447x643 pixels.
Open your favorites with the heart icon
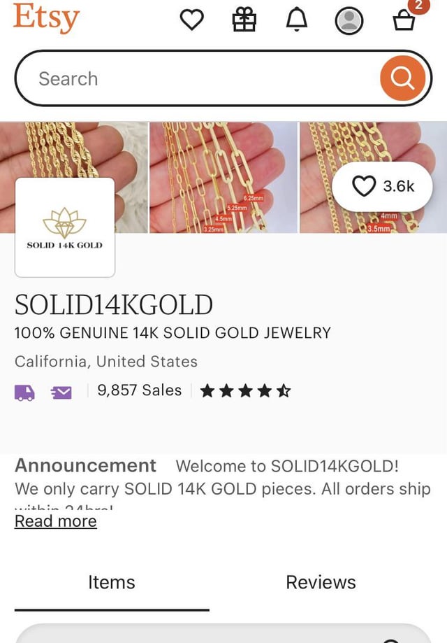coord(192,20)
